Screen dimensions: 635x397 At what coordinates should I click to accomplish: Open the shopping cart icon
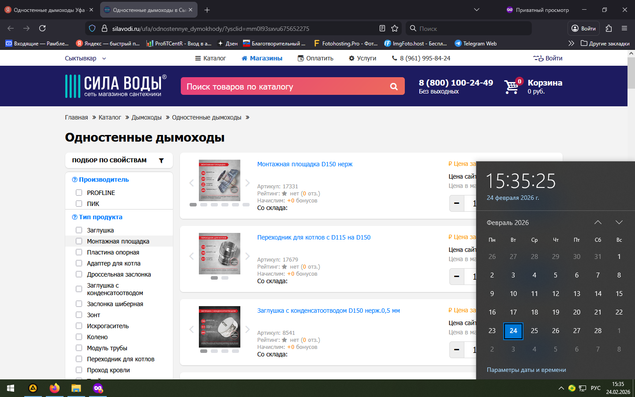pyautogui.click(x=512, y=86)
